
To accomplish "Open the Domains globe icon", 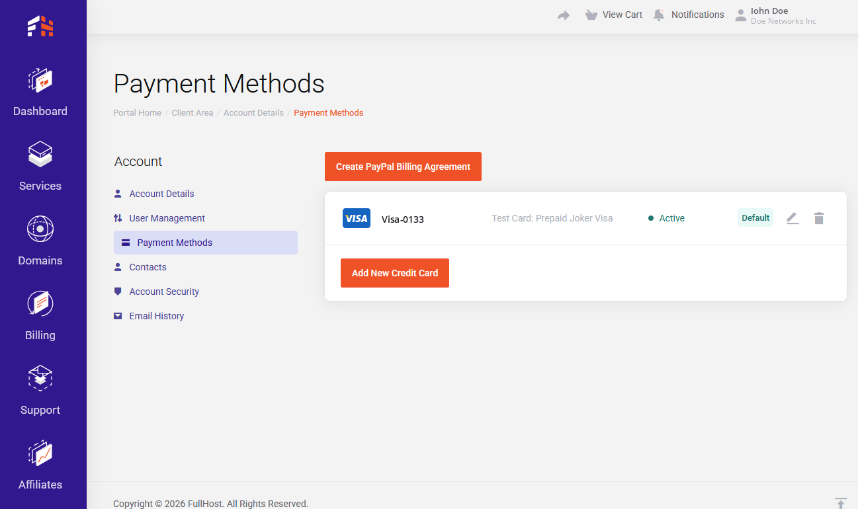I will click(x=40, y=229).
